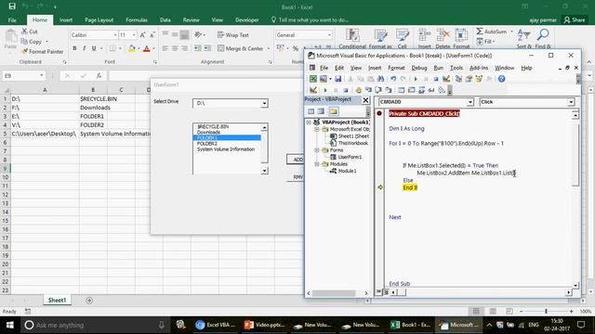This screenshot has width=595, height=334.
Task: Click AutoSum button in Excel ribbon
Action: click(x=492, y=32)
